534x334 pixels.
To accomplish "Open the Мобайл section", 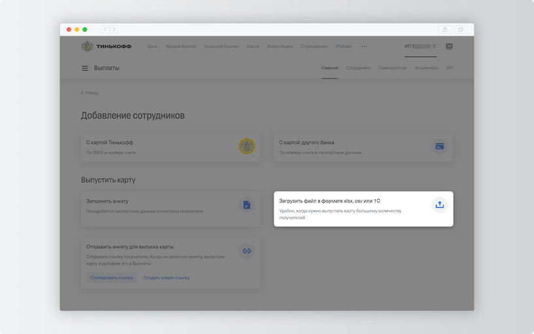I will [x=344, y=46].
